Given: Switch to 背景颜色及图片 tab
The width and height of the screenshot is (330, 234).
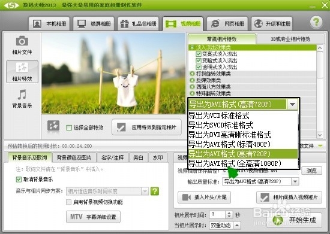Looking at the screenshot, I should (74, 157).
